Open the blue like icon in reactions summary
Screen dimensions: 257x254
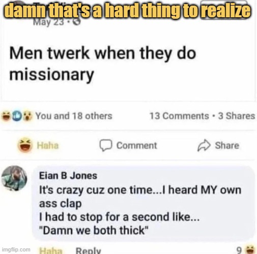[x=17, y=116]
